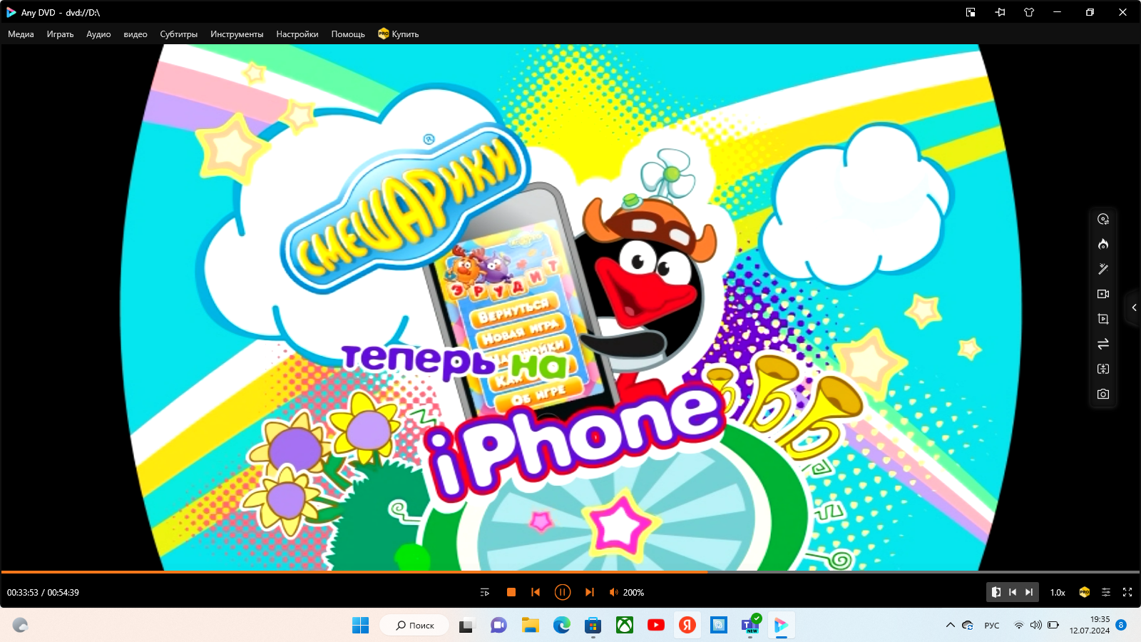
Task: Switch the РУС input language
Action: (x=992, y=626)
